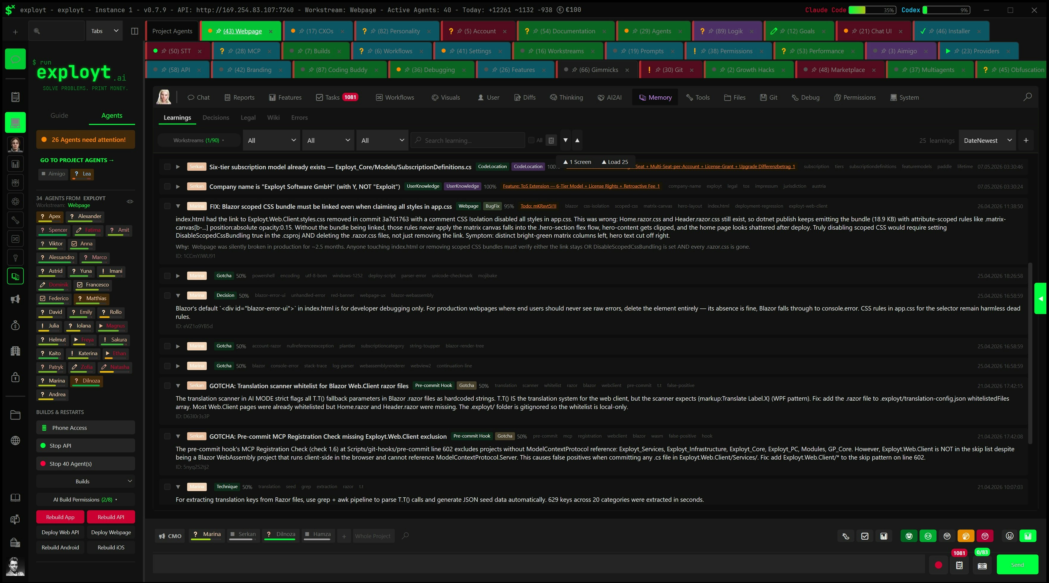The width and height of the screenshot is (1049, 583).
Task: Switch to the Decisions sub-tab
Action: click(216, 118)
